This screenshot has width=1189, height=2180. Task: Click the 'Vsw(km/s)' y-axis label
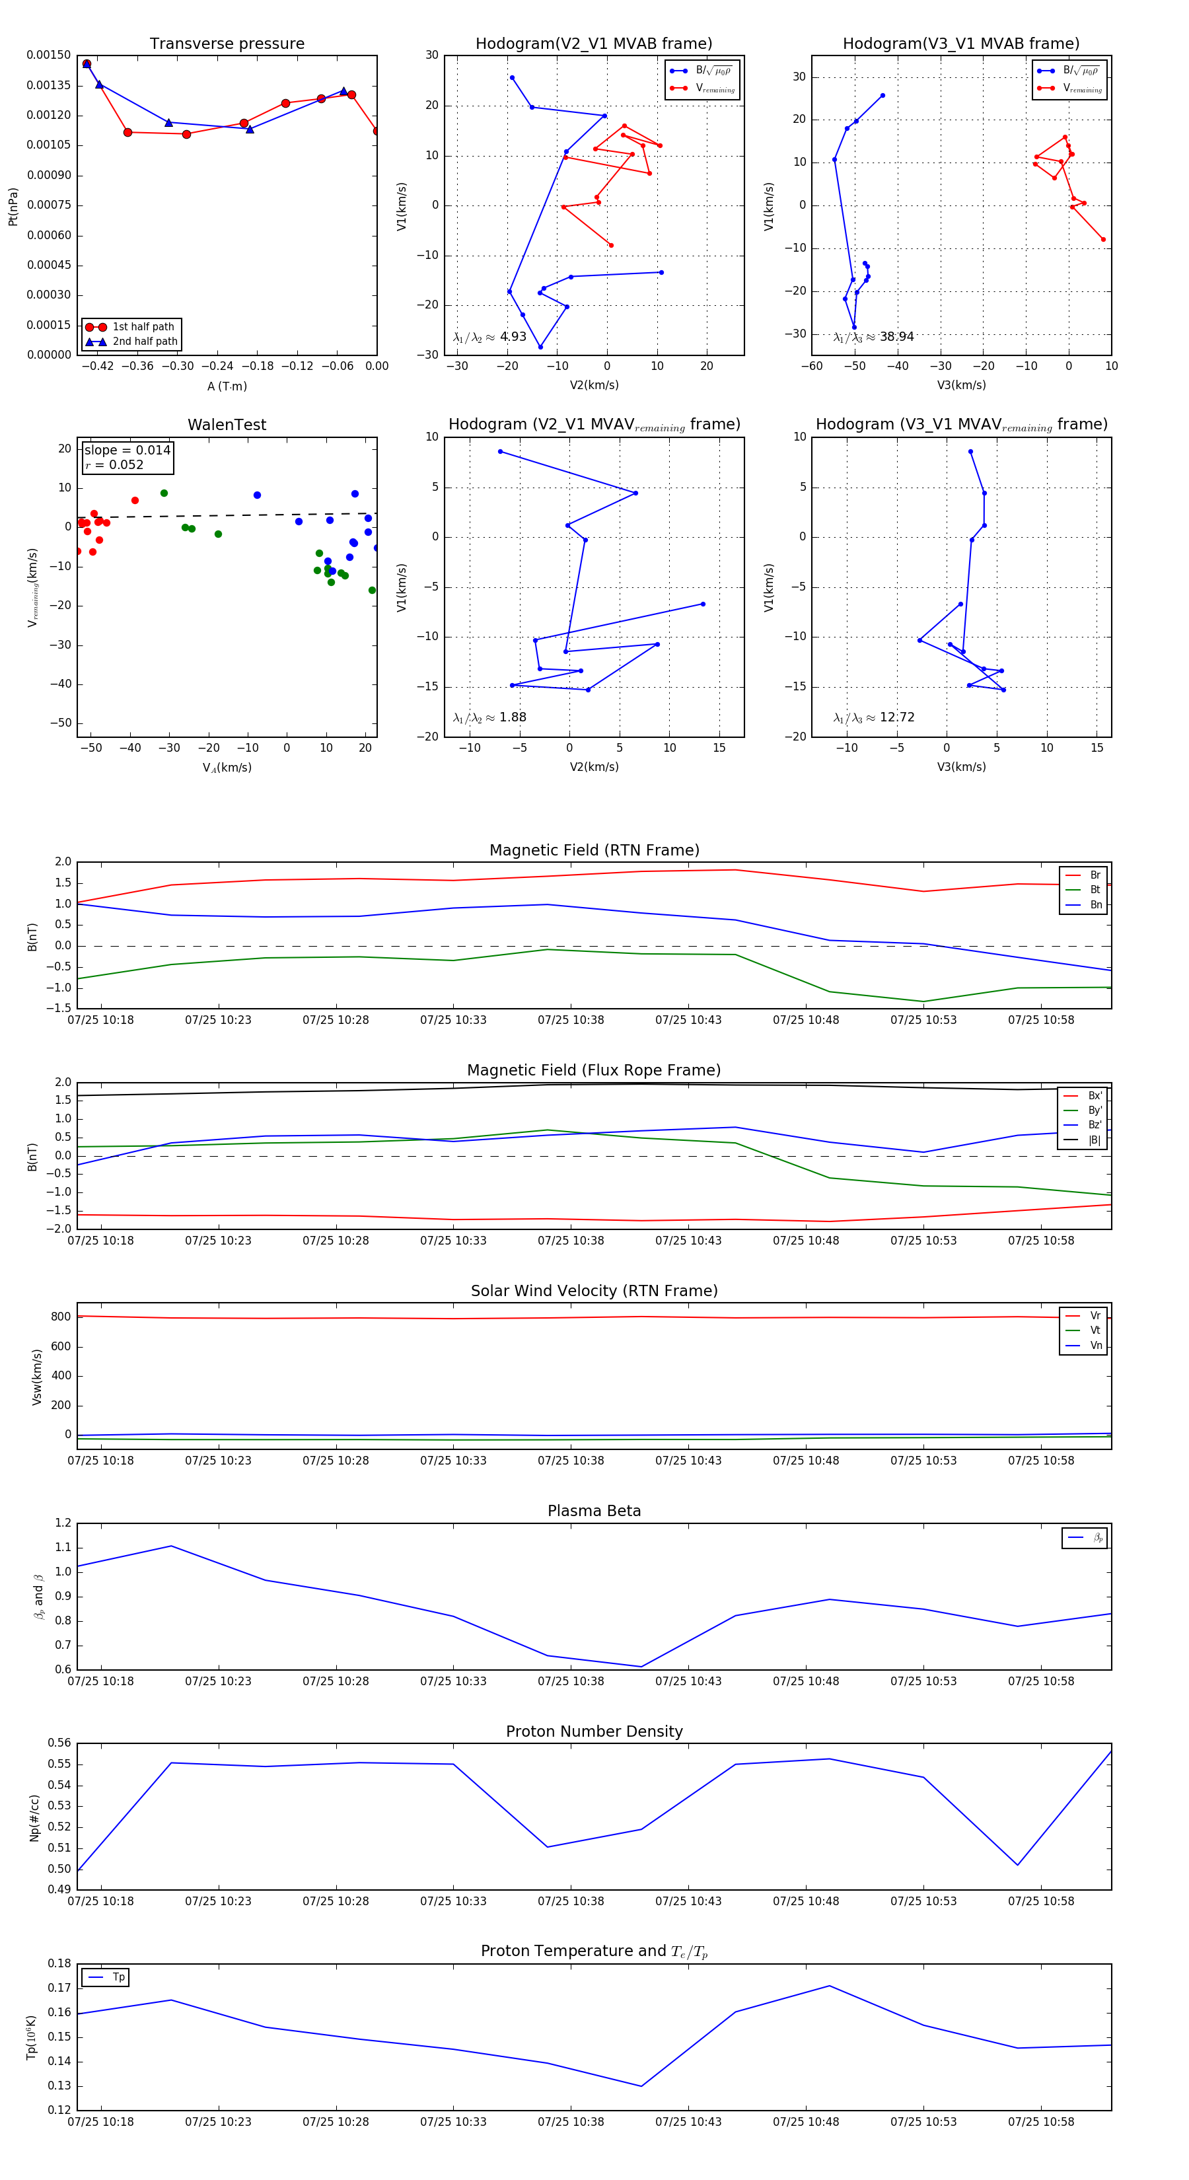(36, 1377)
